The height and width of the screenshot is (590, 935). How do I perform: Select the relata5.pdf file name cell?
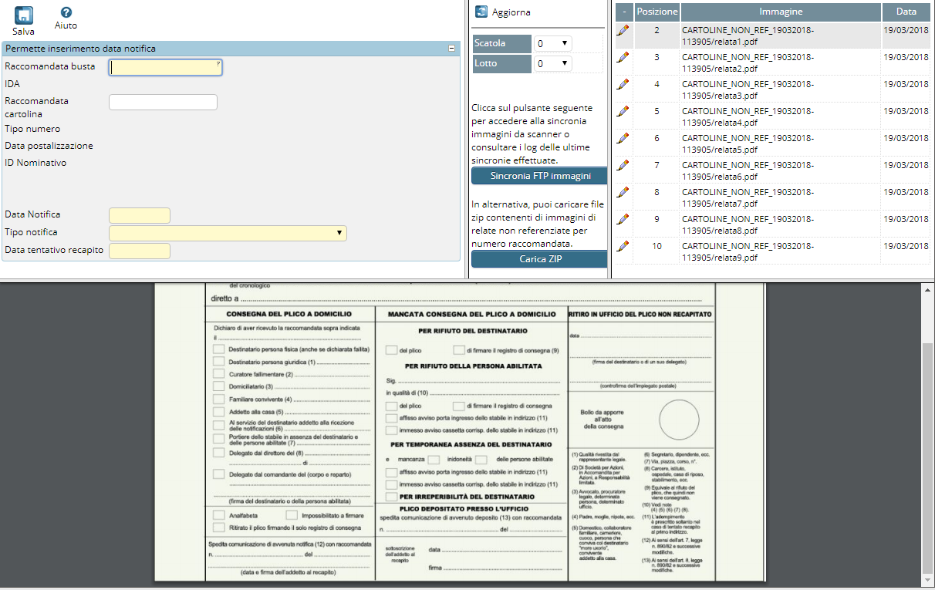[x=781, y=144]
